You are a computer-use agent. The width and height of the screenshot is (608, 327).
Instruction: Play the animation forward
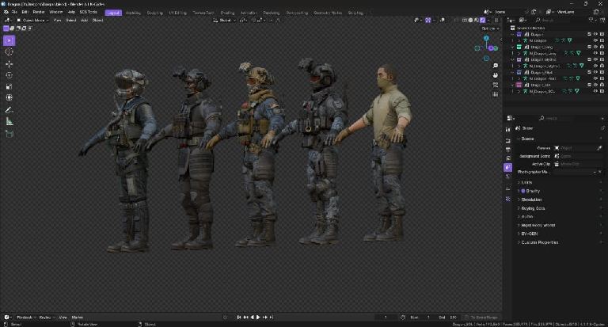click(258, 317)
